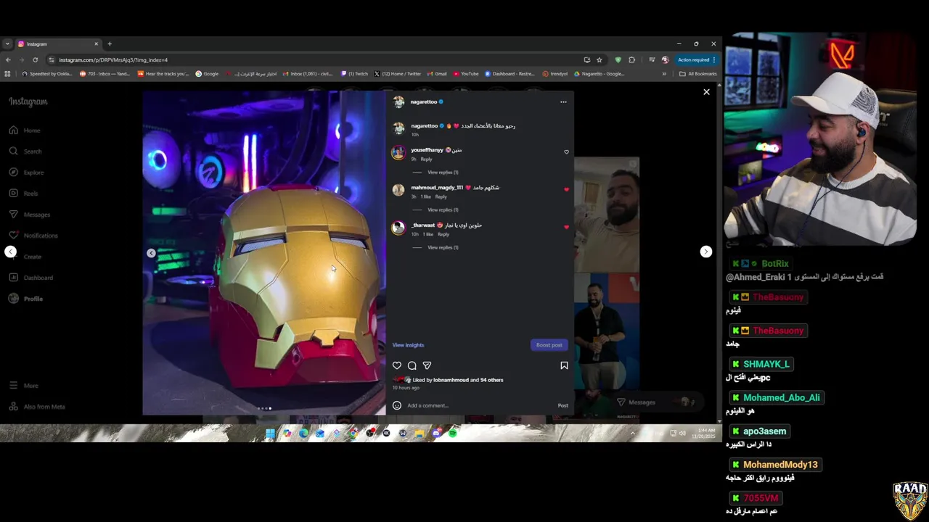Image resolution: width=929 pixels, height=522 pixels.
Task: Open the Twitch bookmark
Action: 355,74
